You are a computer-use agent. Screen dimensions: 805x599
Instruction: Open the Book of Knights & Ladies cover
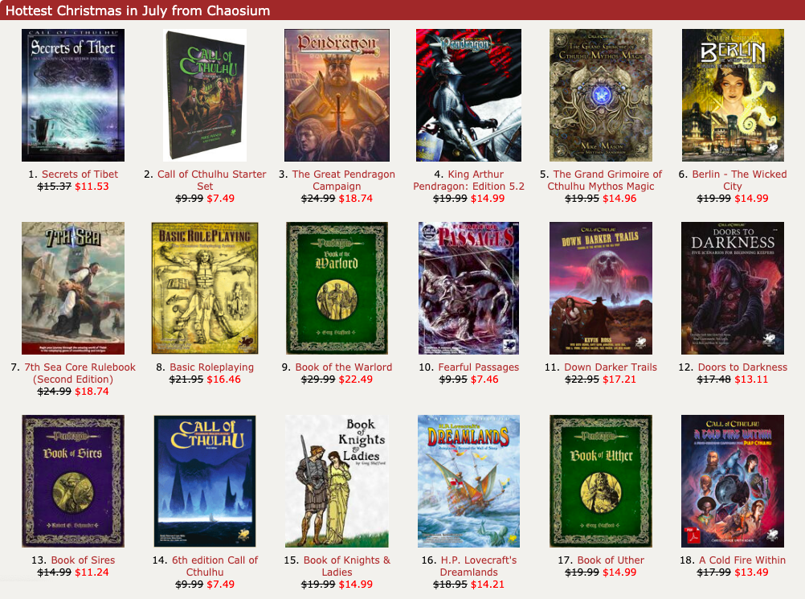(337, 482)
